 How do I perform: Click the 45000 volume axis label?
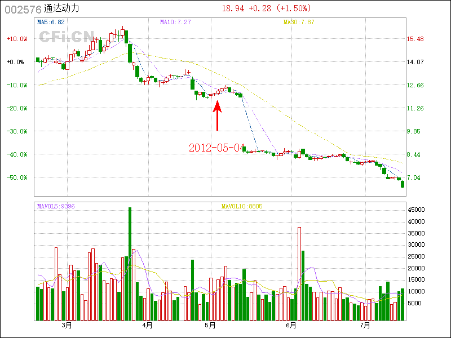(x=417, y=210)
